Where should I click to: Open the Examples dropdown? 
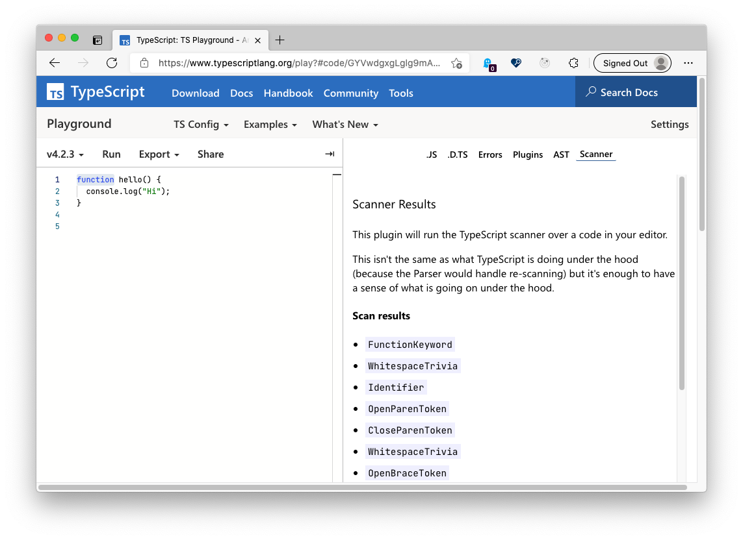(270, 125)
